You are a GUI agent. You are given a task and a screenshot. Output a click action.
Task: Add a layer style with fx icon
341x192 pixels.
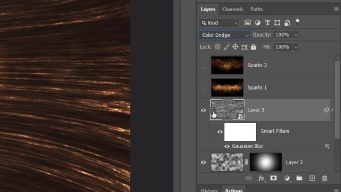[x=261, y=179]
